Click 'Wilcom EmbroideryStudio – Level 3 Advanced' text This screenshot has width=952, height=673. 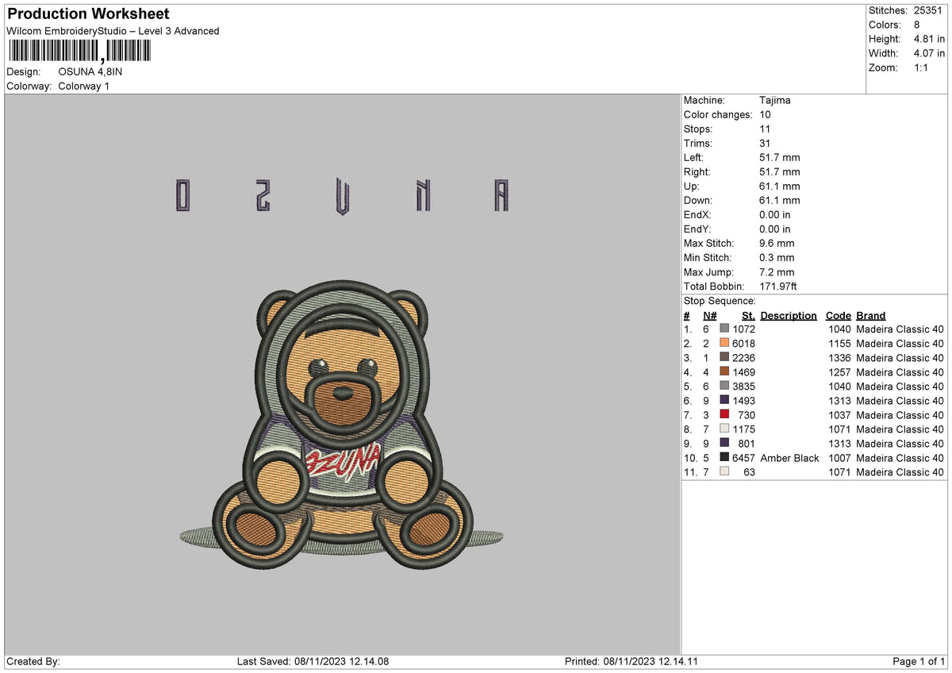coord(113,31)
